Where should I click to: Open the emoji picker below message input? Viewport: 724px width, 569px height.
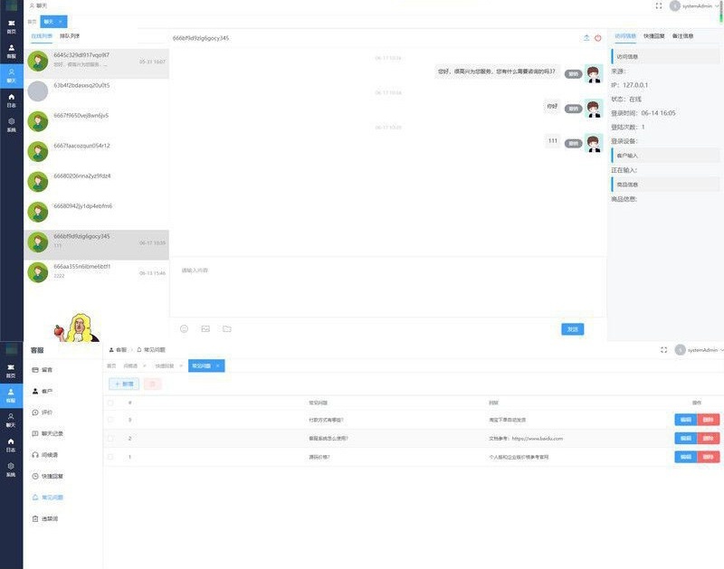click(x=184, y=328)
